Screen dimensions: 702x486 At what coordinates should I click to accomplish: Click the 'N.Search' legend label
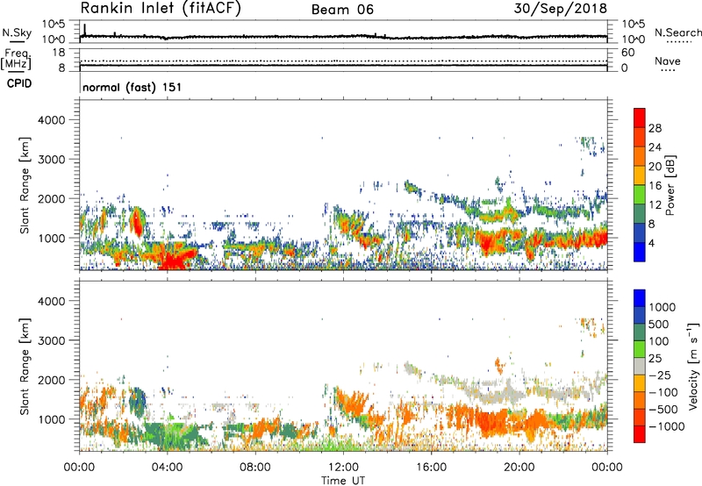(x=678, y=32)
